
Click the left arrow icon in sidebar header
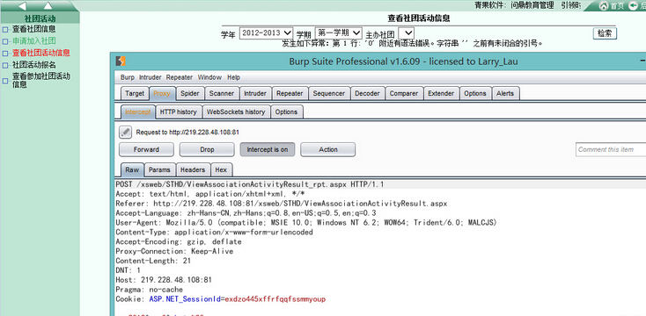click(x=22, y=6)
